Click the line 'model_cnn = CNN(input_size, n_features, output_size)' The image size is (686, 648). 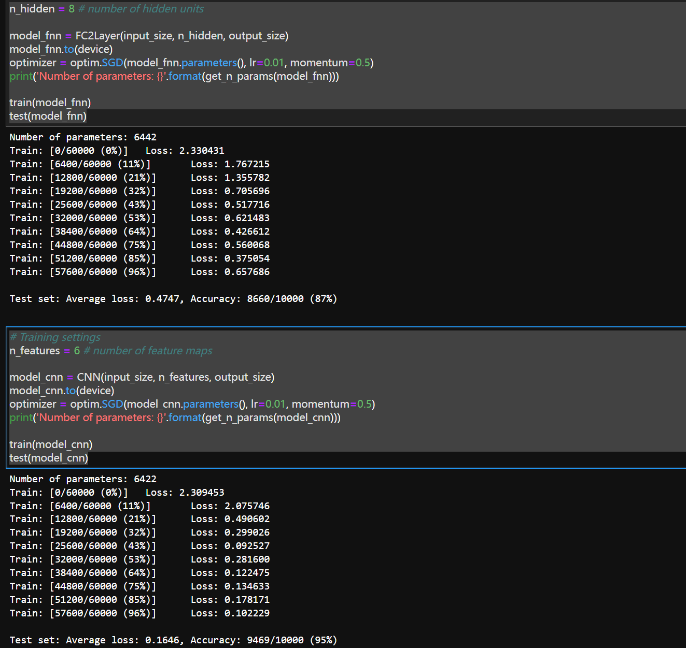coord(142,377)
